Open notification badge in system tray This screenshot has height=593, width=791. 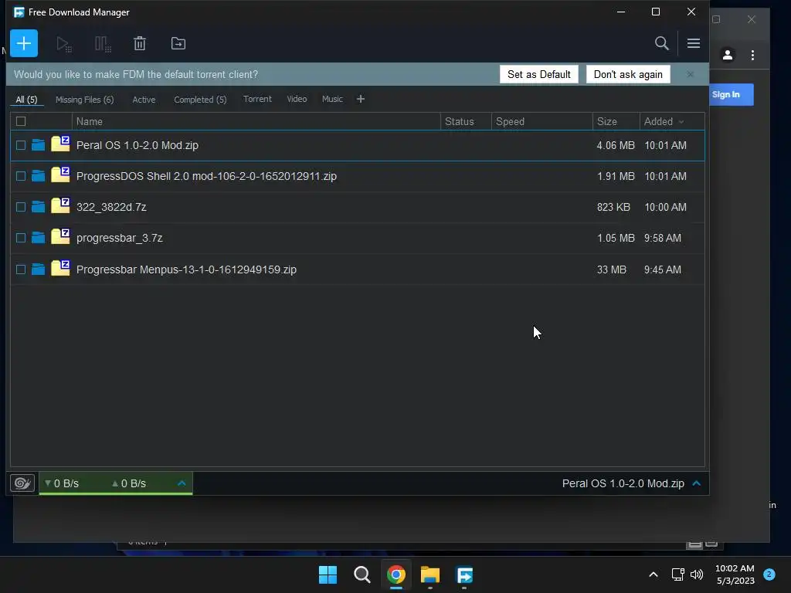pos(769,574)
